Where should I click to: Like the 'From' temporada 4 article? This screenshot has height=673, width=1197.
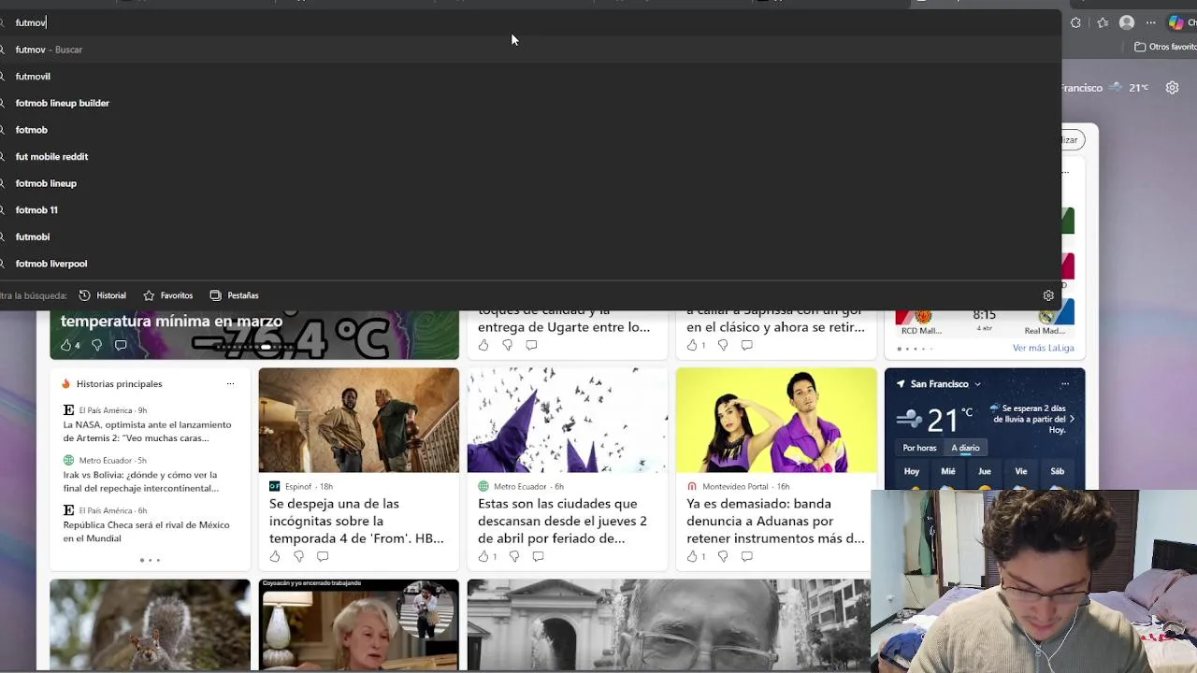pos(275,556)
